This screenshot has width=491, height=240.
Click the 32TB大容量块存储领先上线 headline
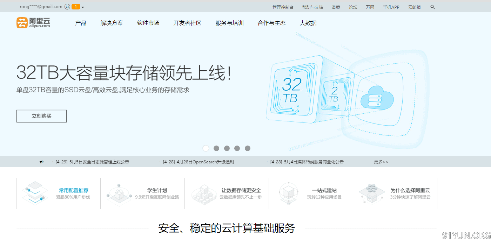coord(124,73)
